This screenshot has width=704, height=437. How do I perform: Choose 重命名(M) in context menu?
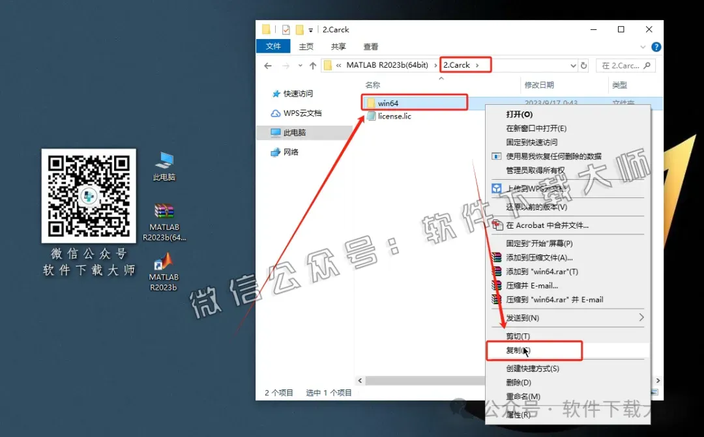tap(568, 396)
